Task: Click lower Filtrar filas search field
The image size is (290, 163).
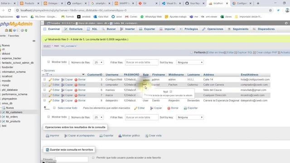Action: [x=142, y=117]
